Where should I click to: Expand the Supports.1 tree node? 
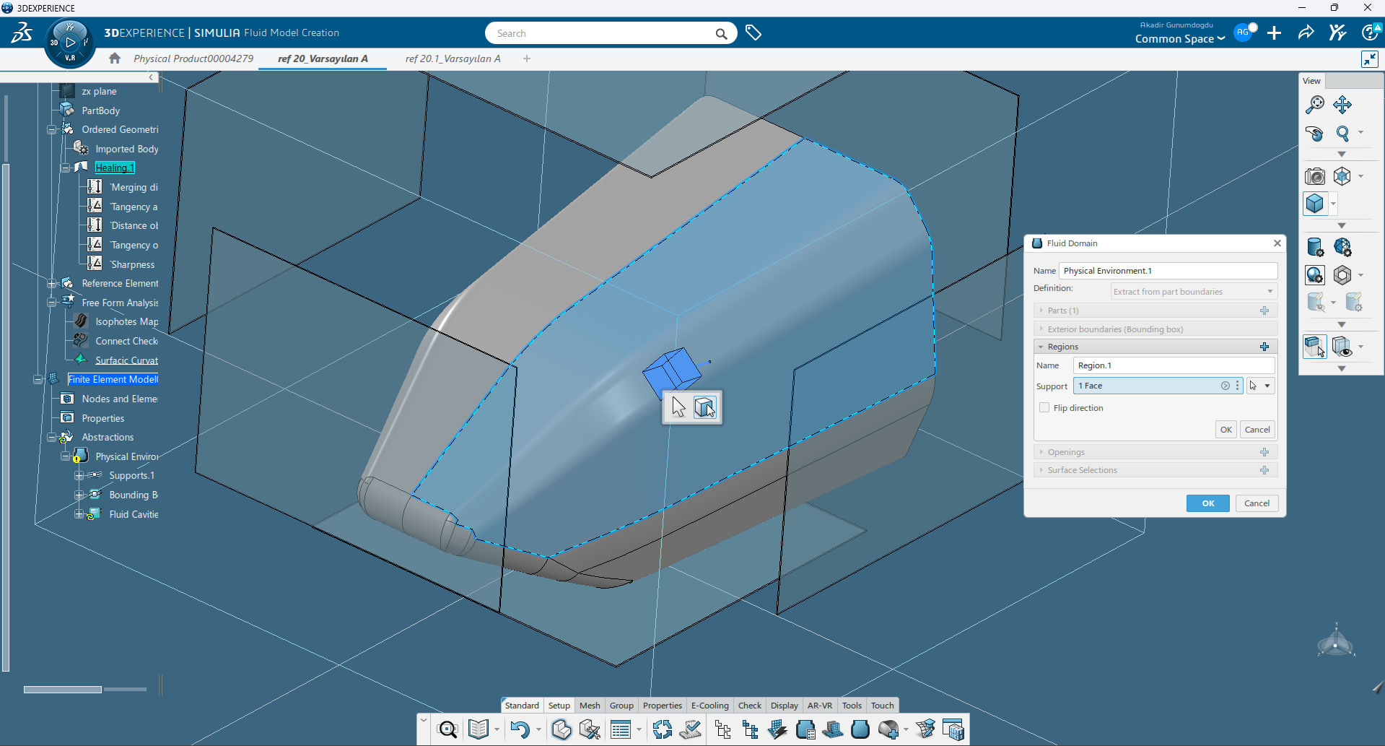[x=79, y=476]
